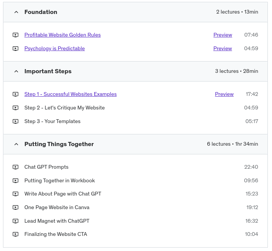
Task: Click video icon beside Finalizing the Website CTA
Action: [x=16, y=234]
